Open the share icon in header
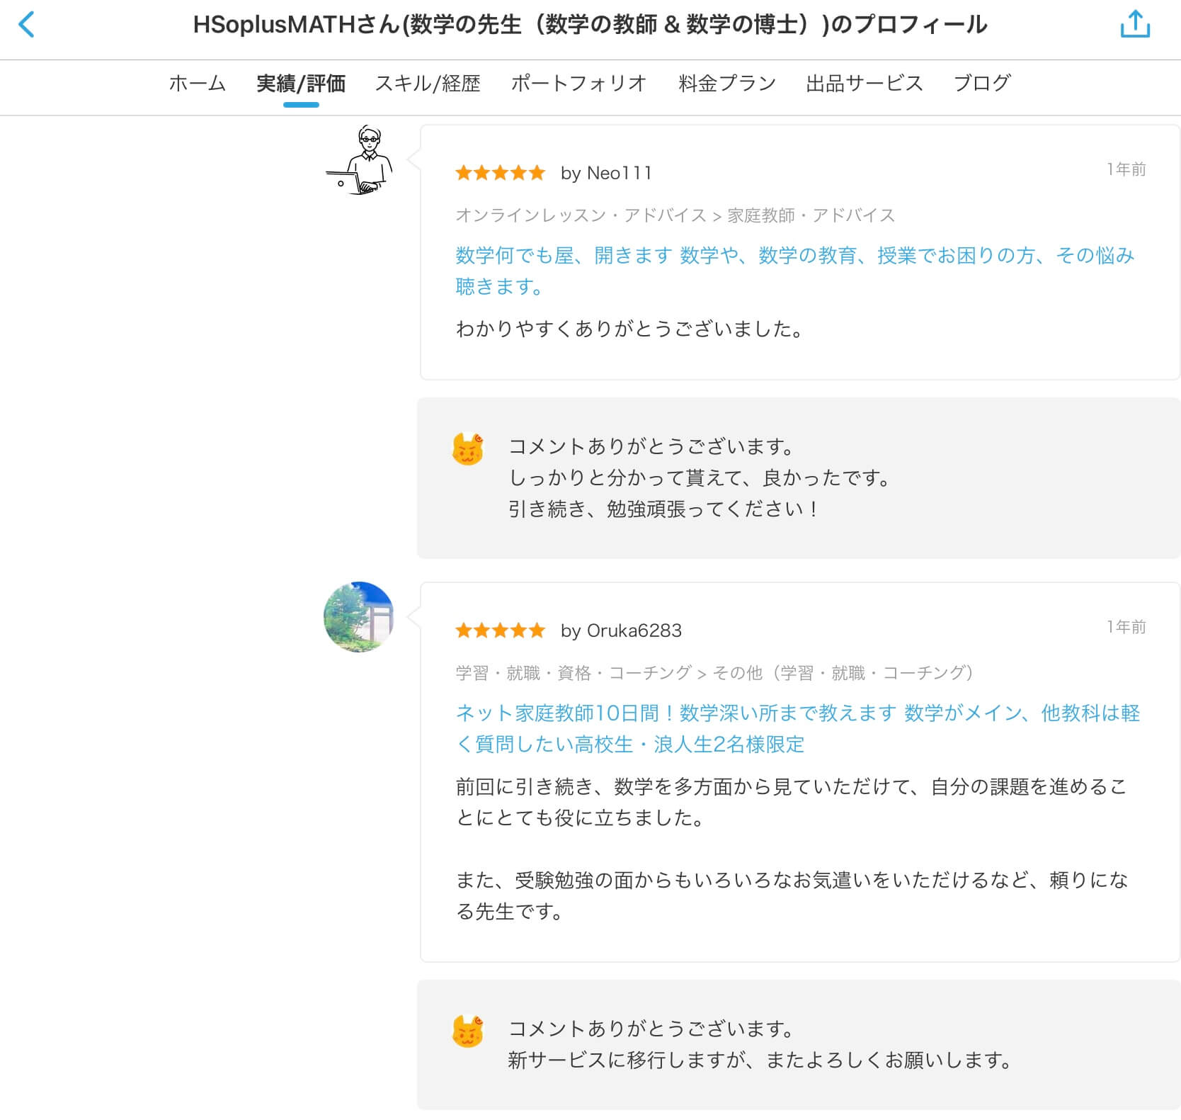 pyautogui.click(x=1134, y=25)
